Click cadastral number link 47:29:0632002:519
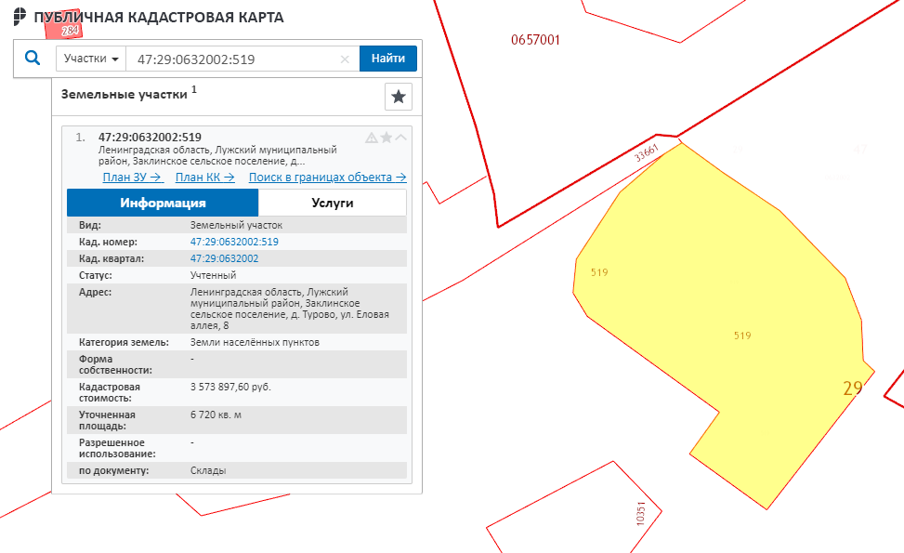Screen dimensions: 904x553 234,242
